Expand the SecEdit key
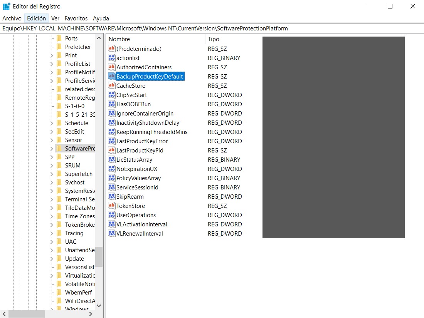This screenshot has width=424, height=318. click(x=52, y=132)
